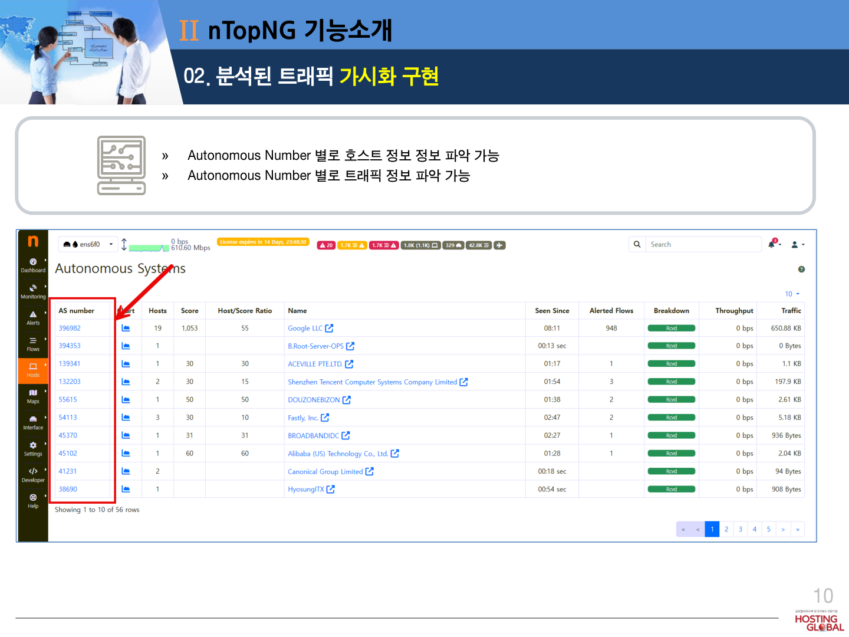
Task: Sort table by Traffic column
Action: pos(791,311)
